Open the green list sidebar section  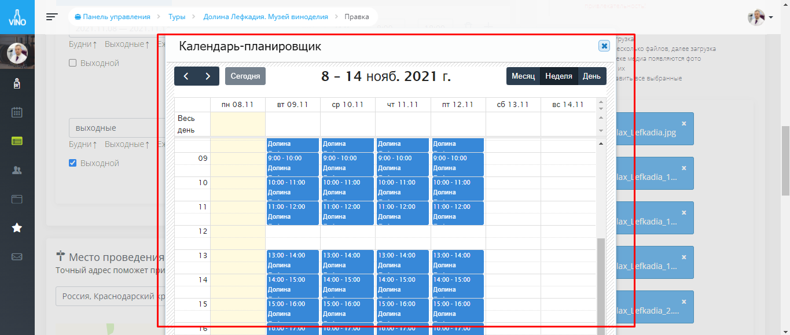17,141
